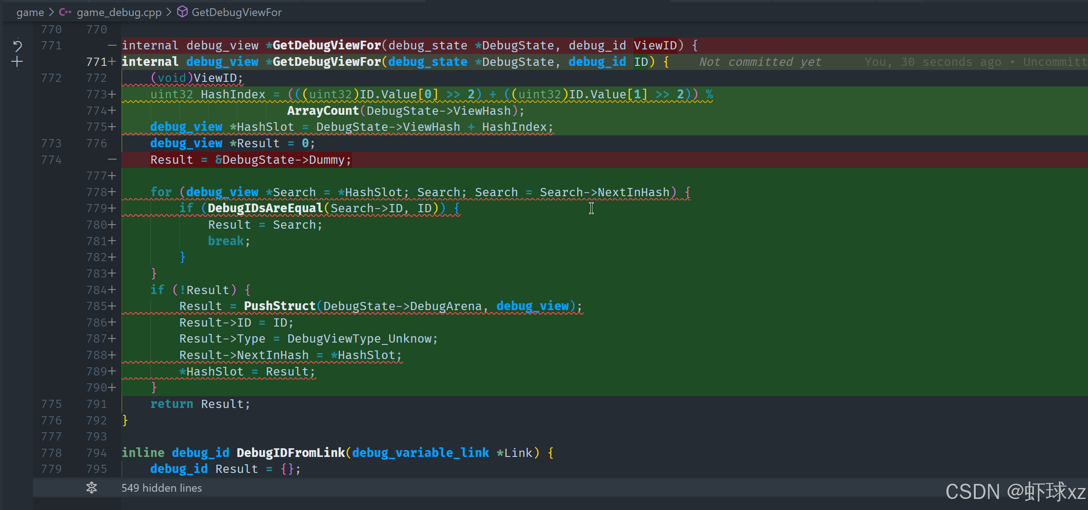Screen dimensions: 1088x510
Task: Open the game folder breadcrumb
Action: pos(30,12)
